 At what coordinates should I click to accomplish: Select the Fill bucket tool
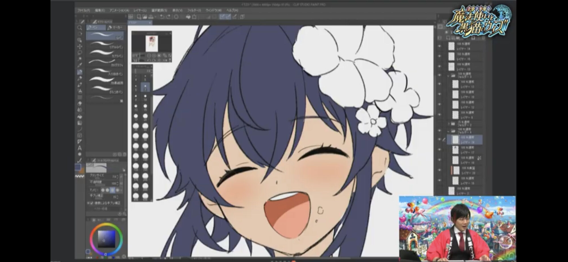tap(80, 117)
